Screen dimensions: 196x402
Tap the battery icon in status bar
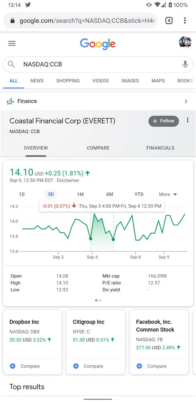(x=170, y=5)
